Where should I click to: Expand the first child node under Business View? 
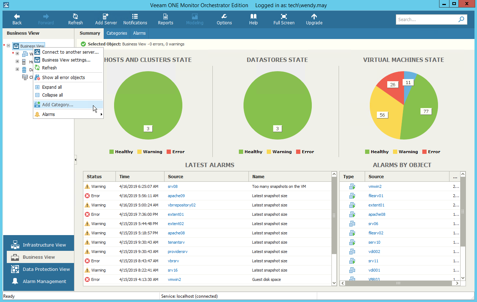pos(17,54)
